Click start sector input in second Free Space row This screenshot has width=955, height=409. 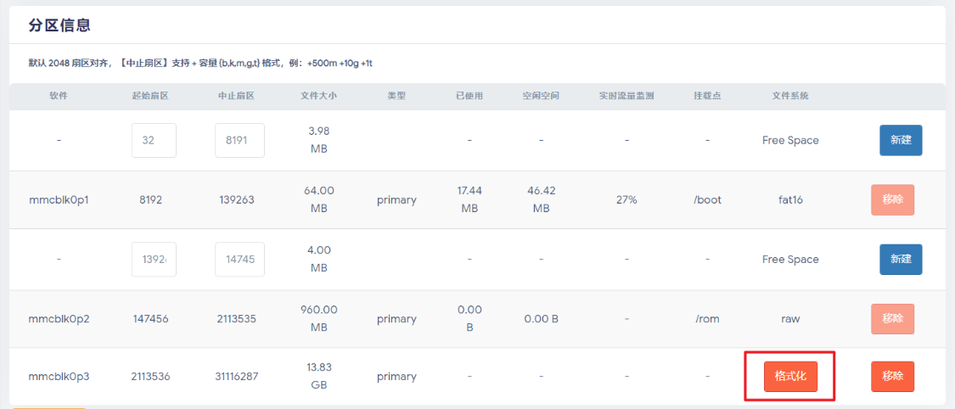pyautogui.click(x=154, y=259)
